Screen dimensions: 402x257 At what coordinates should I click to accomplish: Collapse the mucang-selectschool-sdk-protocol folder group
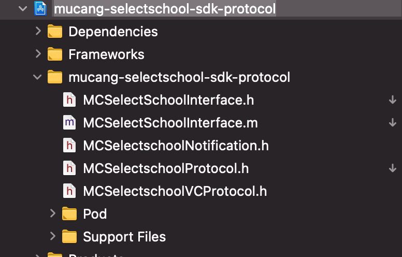point(37,77)
